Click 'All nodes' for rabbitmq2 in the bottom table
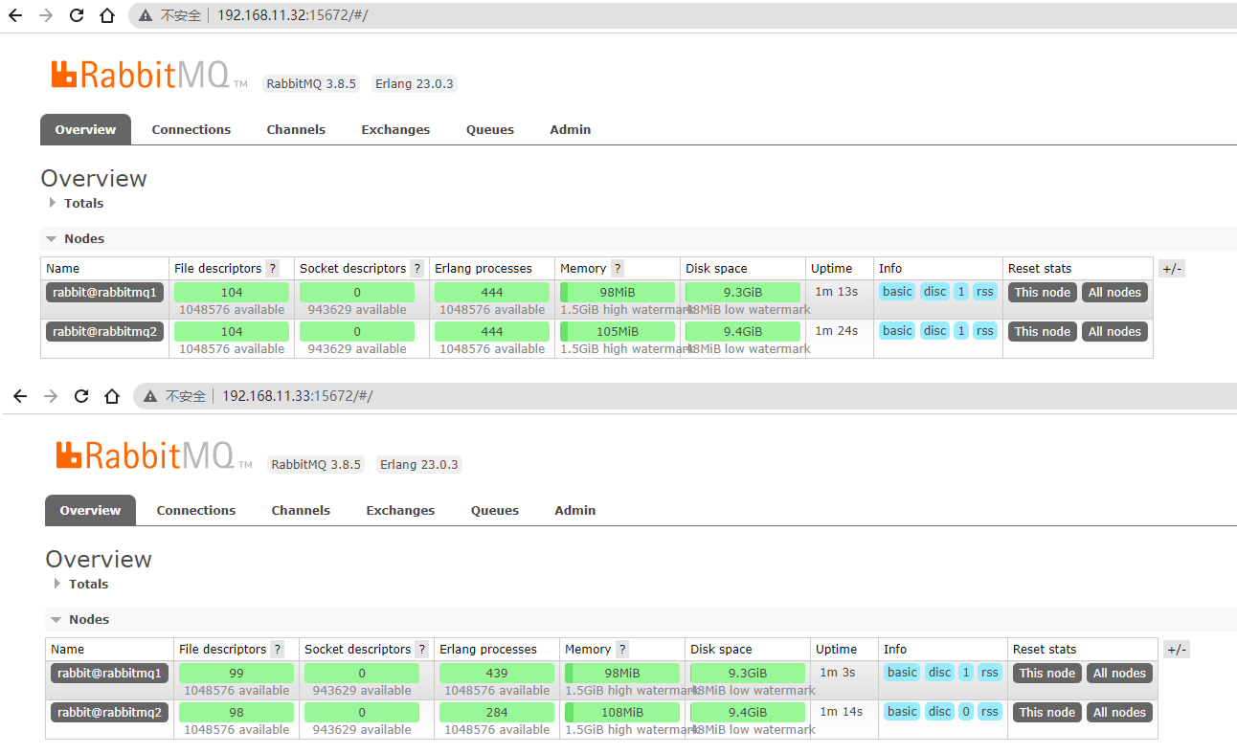The width and height of the screenshot is (1237, 753). click(x=1119, y=713)
